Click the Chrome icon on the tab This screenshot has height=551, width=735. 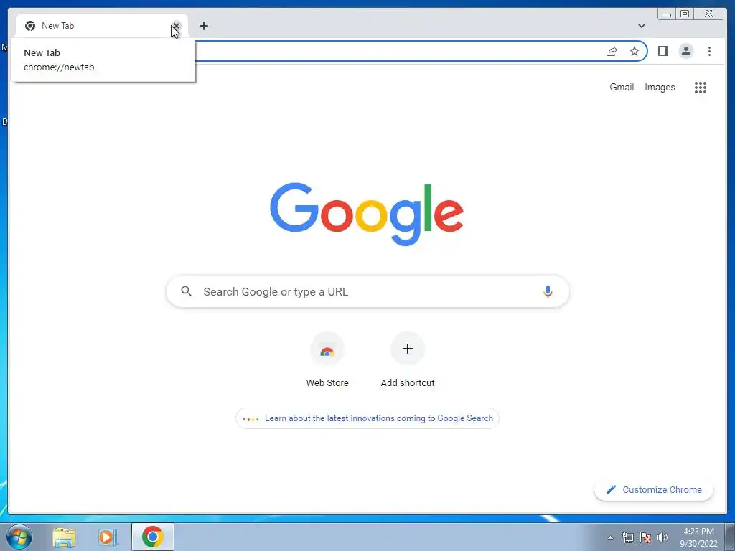pyautogui.click(x=30, y=26)
